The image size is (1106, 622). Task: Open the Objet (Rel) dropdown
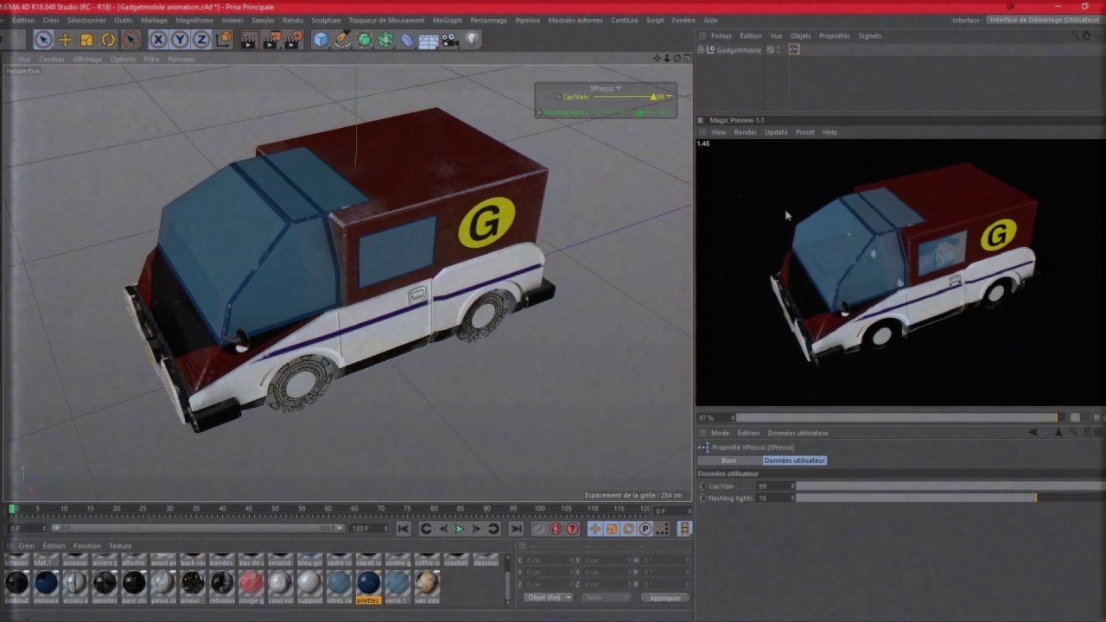(548, 597)
